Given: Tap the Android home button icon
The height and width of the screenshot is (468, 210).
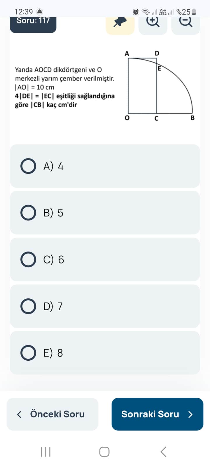Looking at the screenshot, I should coord(104,452).
